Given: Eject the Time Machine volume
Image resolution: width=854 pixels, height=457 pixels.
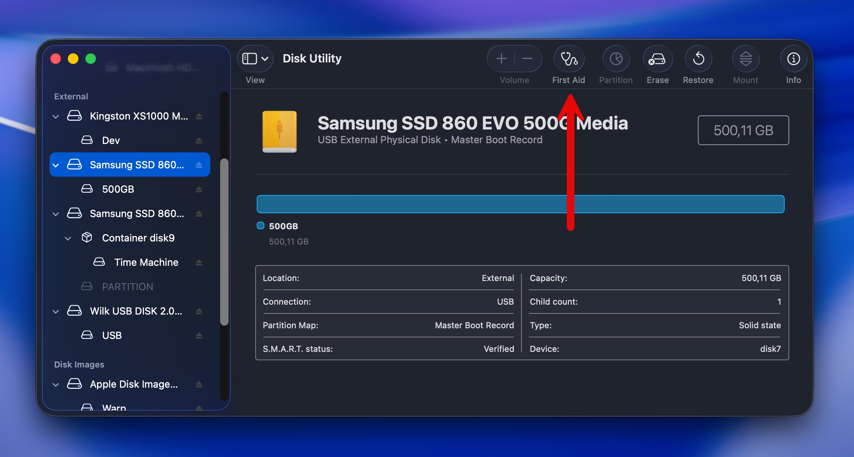Looking at the screenshot, I should pos(199,262).
